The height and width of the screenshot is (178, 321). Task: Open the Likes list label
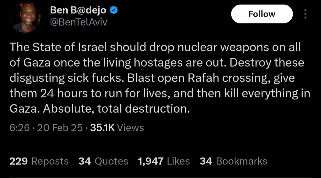[178, 161]
